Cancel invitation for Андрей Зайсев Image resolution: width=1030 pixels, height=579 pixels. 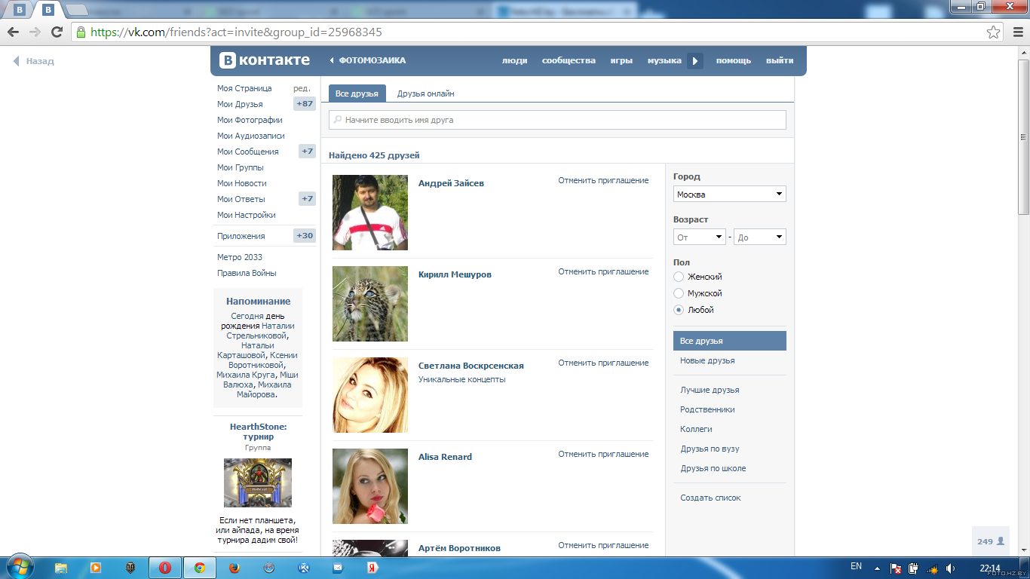pos(603,180)
